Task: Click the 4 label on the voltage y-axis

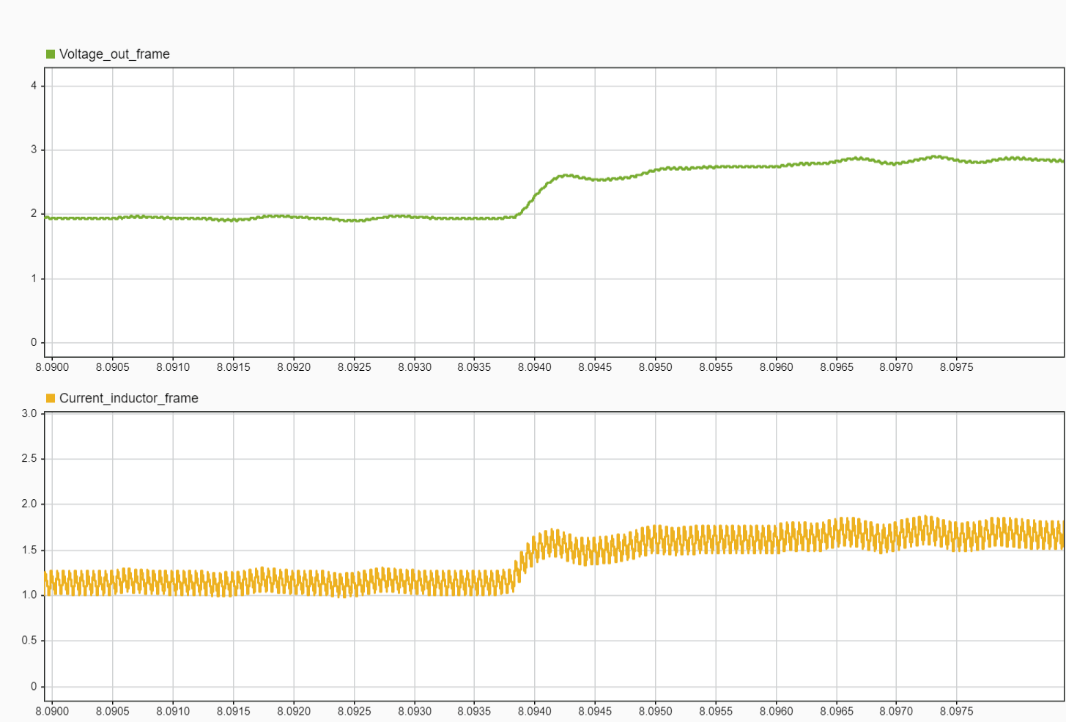Action: tap(34, 86)
